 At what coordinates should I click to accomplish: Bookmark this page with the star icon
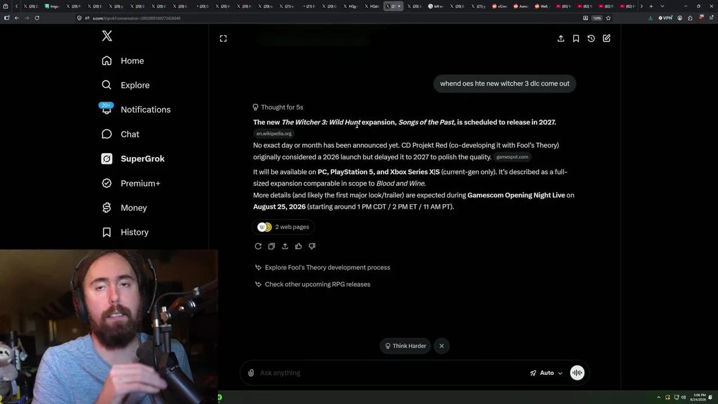(x=608, y=18)
